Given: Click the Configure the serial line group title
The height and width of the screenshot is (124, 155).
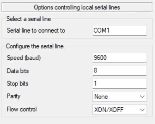Looking at the screenshot, I should click(x=35, y=46).
